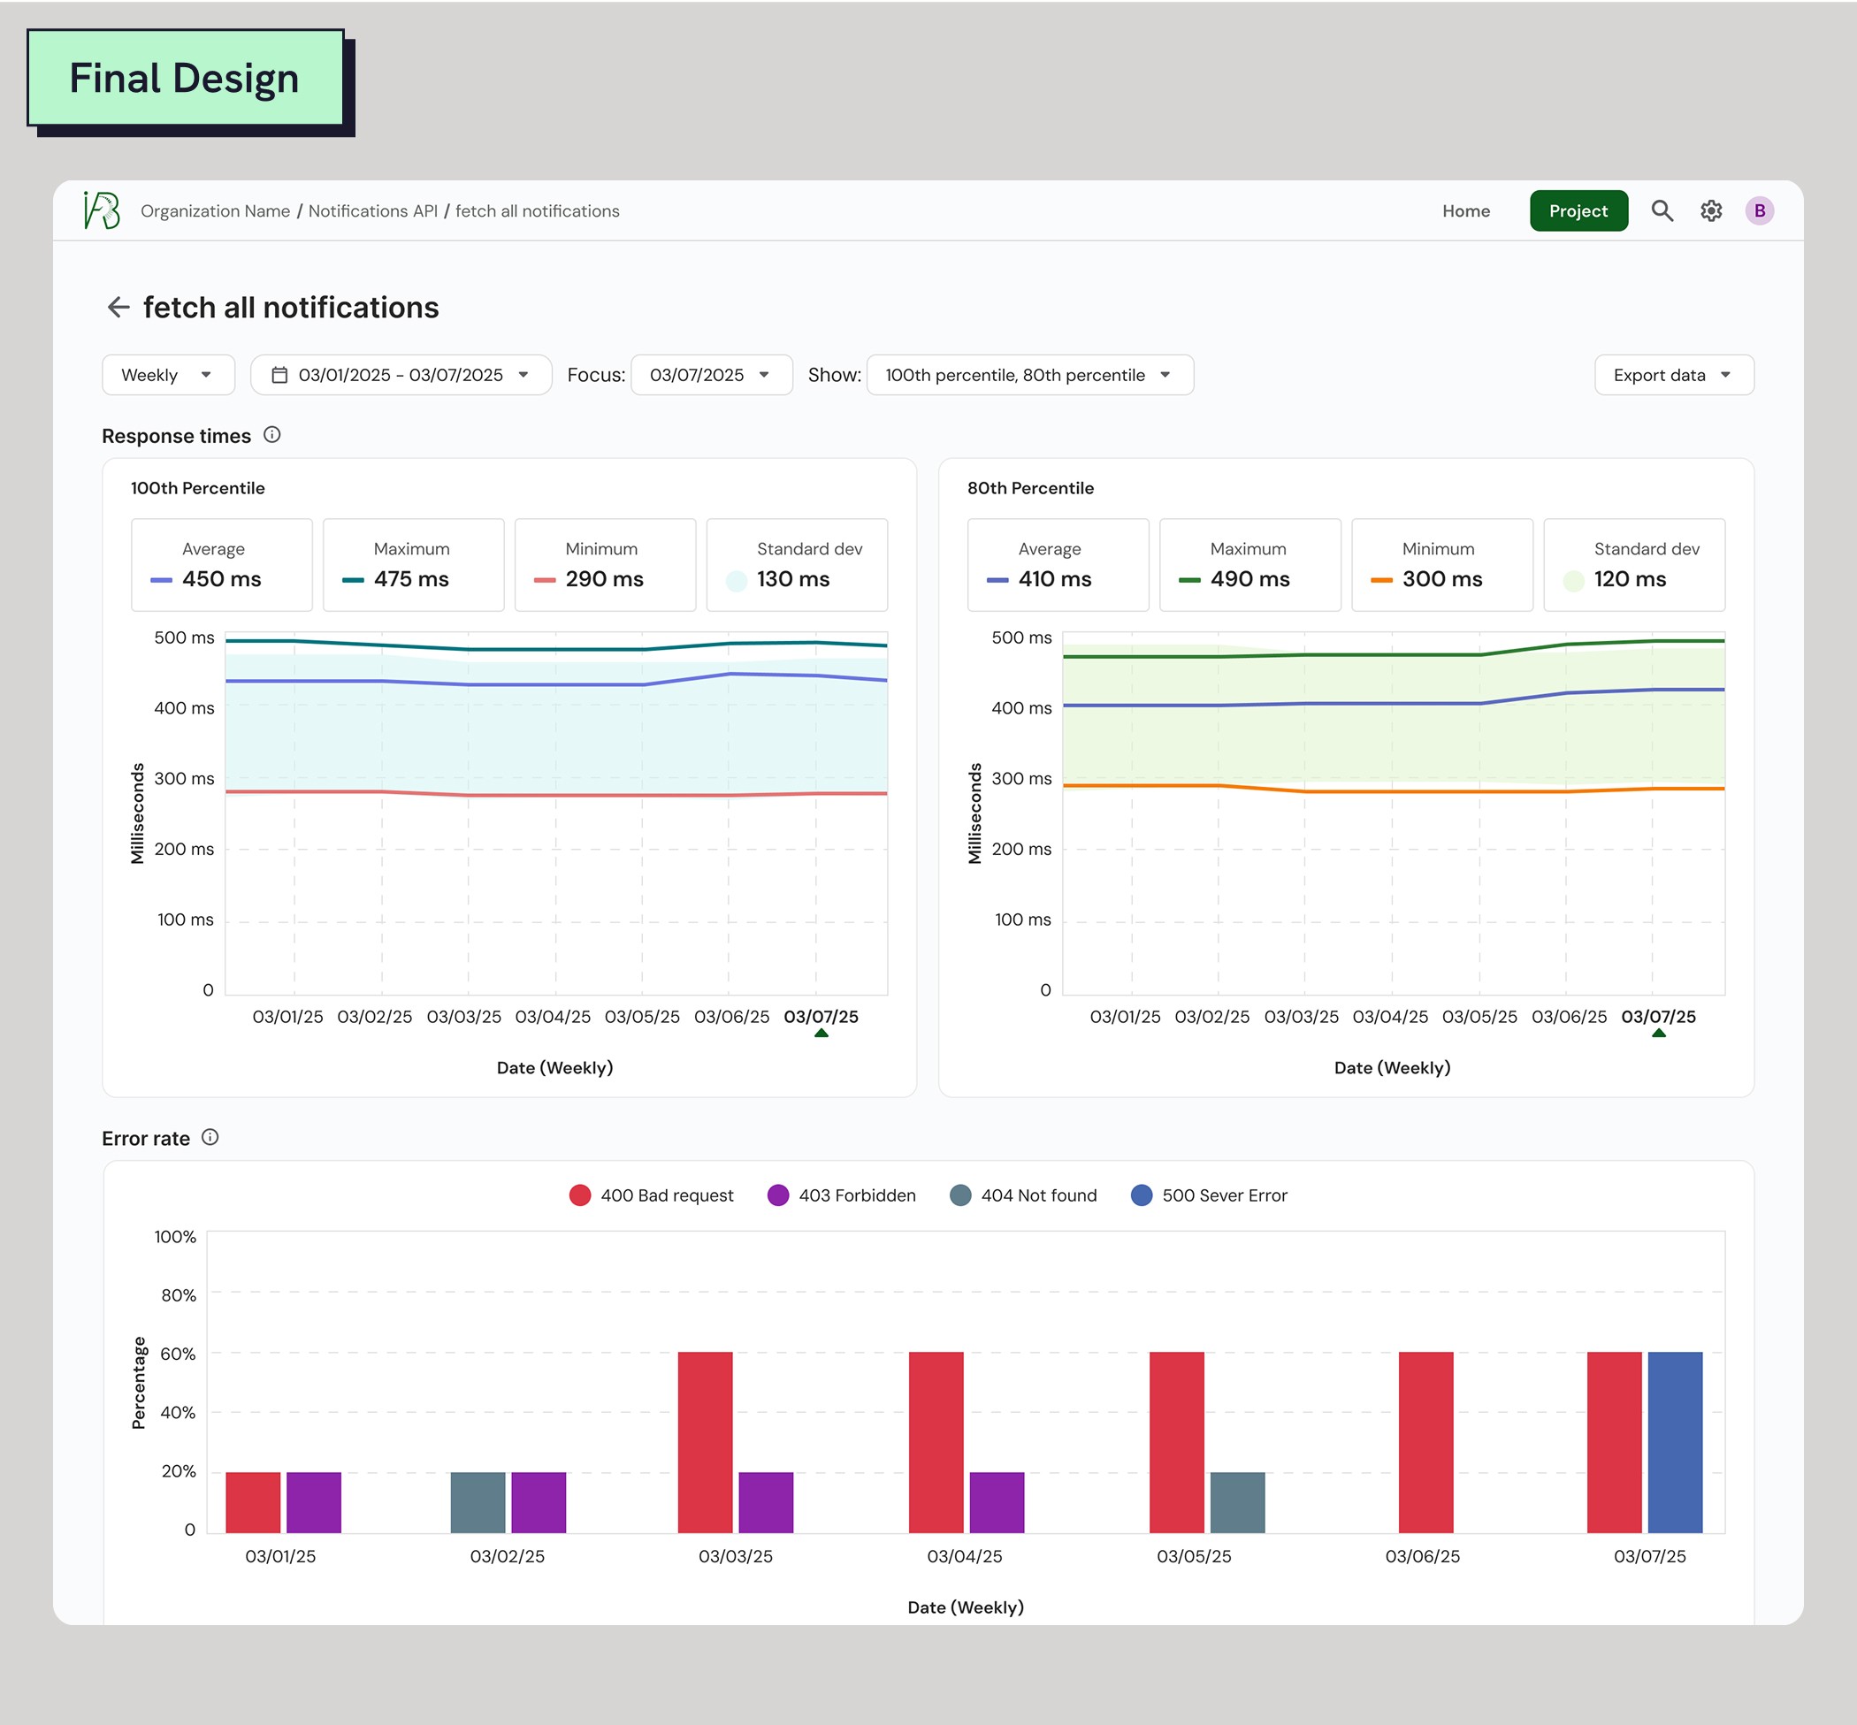This screenshot has height=1725, width=1857.
Task: Click the user avatar B icon
Action: coord(1759,211)
